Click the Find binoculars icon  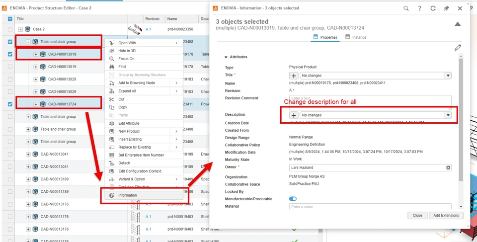[x=112, y=67]
